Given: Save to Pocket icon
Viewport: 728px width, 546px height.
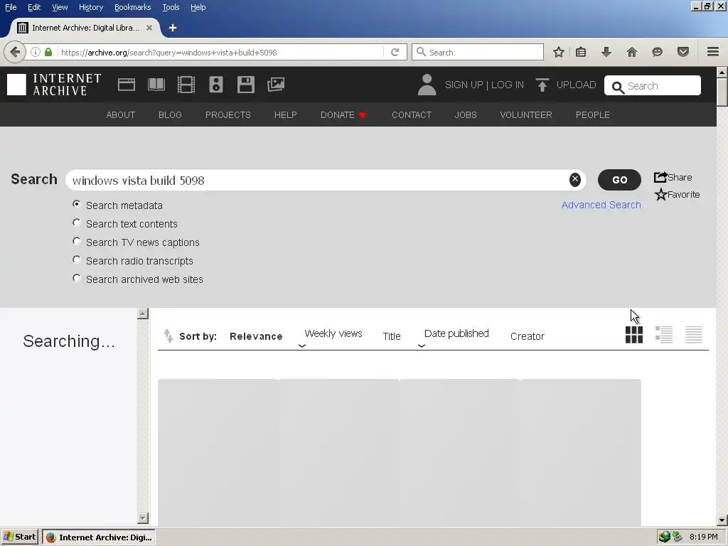Looking at the screenshot, I should point(683,52).
